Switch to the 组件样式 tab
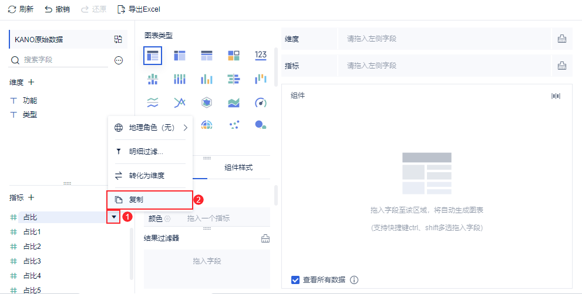Viewport: 582px width, 294px height. coord(238,167)
